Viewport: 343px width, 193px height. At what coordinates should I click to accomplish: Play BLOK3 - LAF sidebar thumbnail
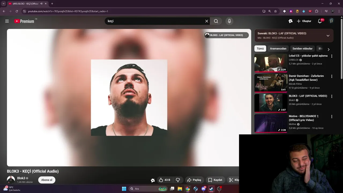point(271,103)
